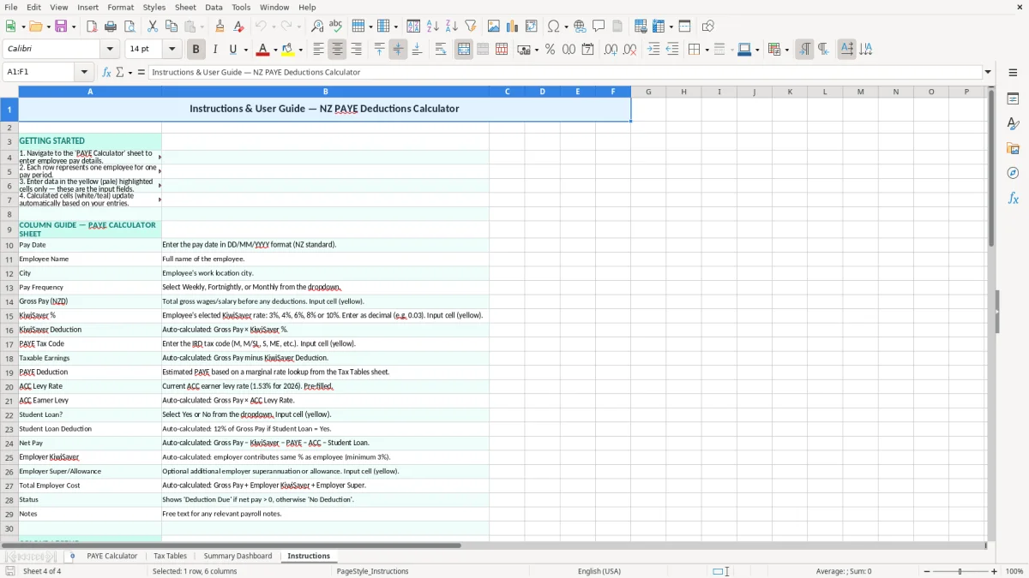
Task: Export directly as PDF icon
Action: 92,27
